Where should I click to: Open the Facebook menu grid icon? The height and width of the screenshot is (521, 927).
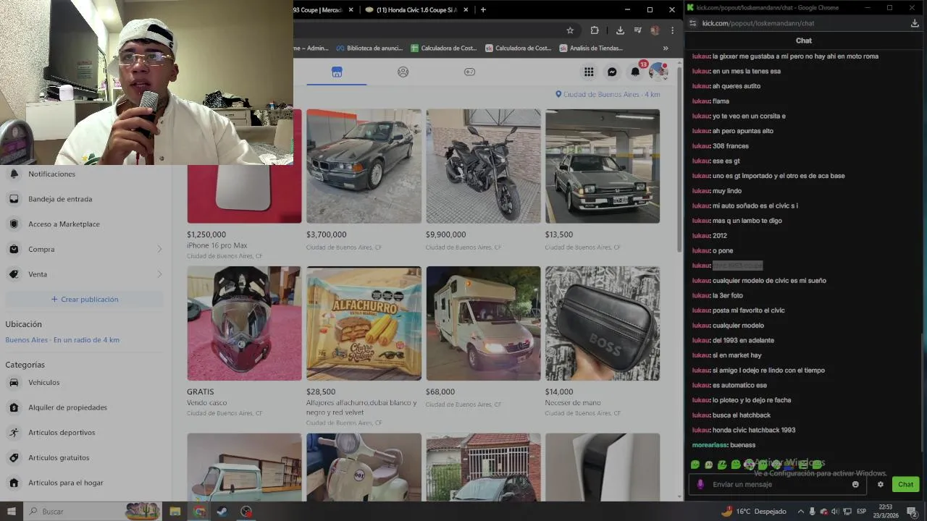589,72
